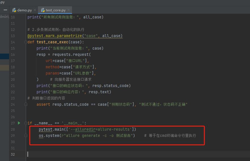The image size is (250, 161).
Task: Click the Python file icon on test_core.py tab
Action: click(43, 10)
